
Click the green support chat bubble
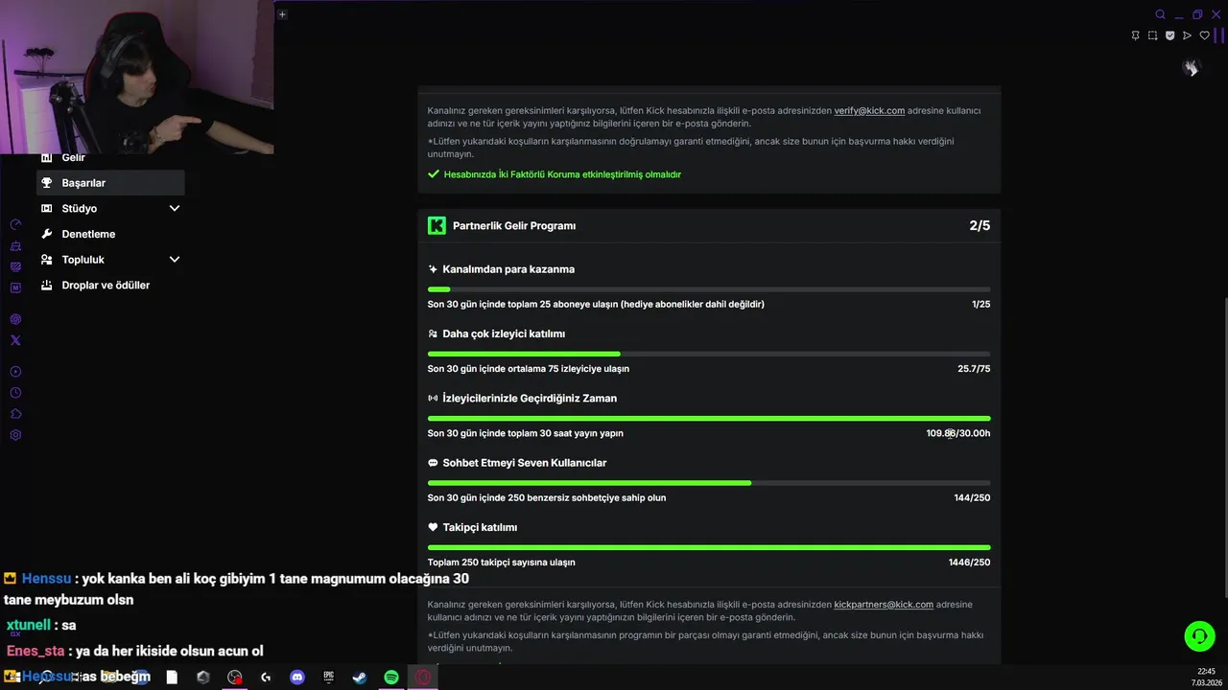click(x=1199, y=636)
